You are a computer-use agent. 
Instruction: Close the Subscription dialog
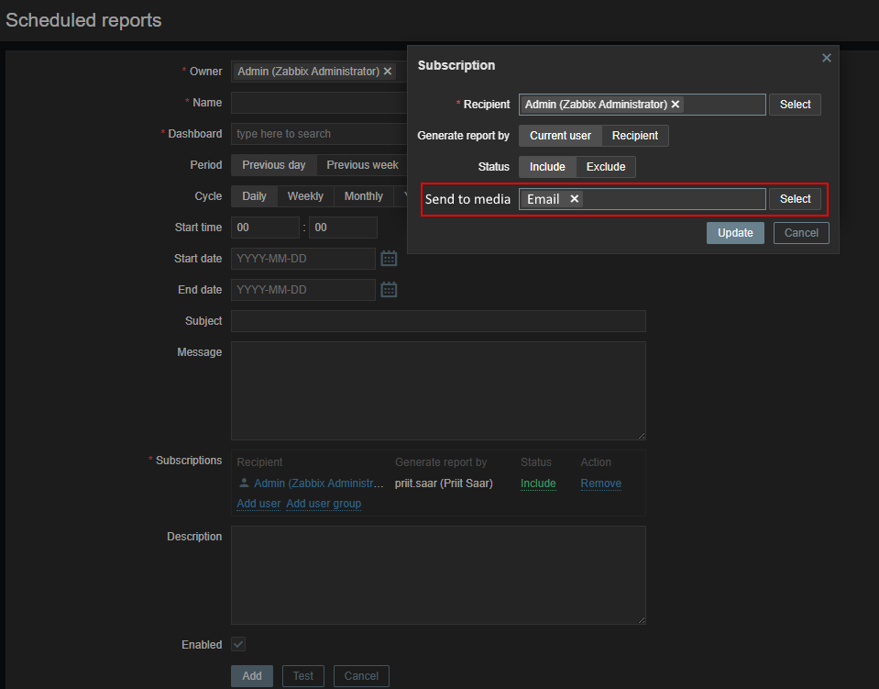click(x=826, y=58)
